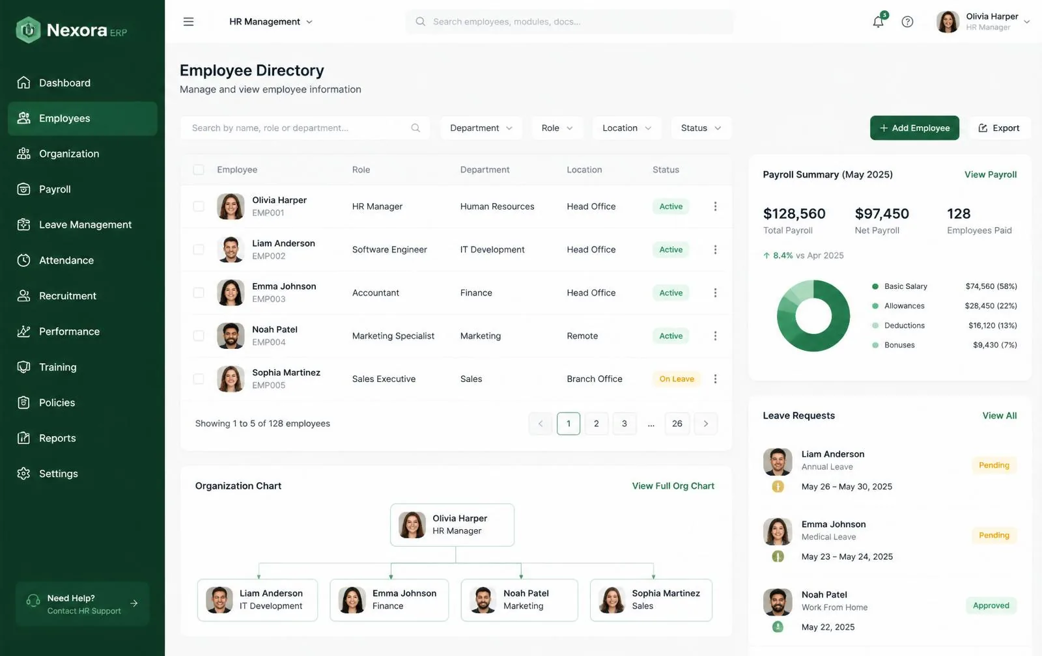1042x656 pixels.
Task: Open row actions menu for Noah Patel
Action: tap(715, 336)
